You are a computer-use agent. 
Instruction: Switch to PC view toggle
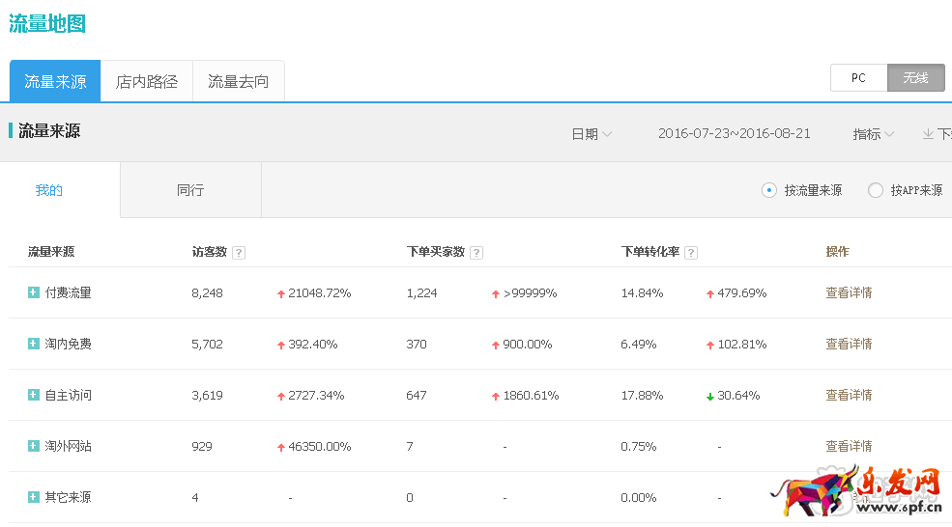pyautogui.click(x=858, y=78)
